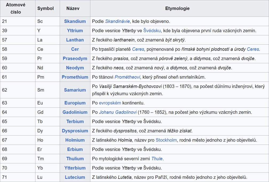The width and height of the screenshot is (269, 182).
Task: Click the symbol cell 'Gd'
Action: (48, 112)
